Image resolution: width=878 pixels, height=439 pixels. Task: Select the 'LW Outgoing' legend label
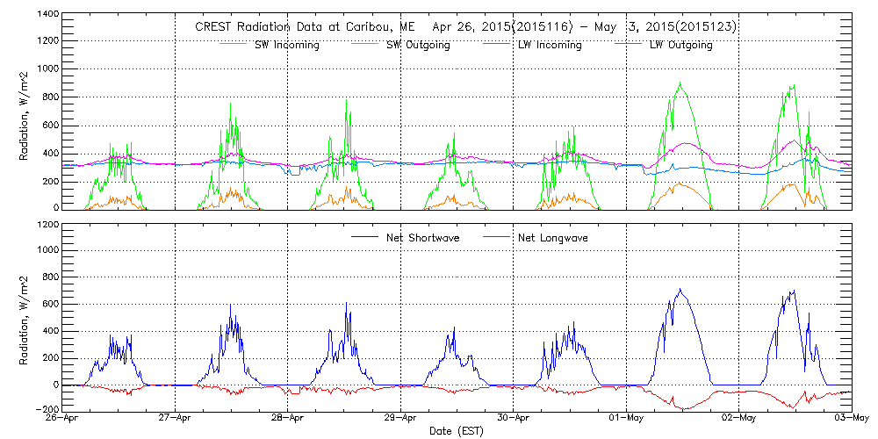(680, 46)
